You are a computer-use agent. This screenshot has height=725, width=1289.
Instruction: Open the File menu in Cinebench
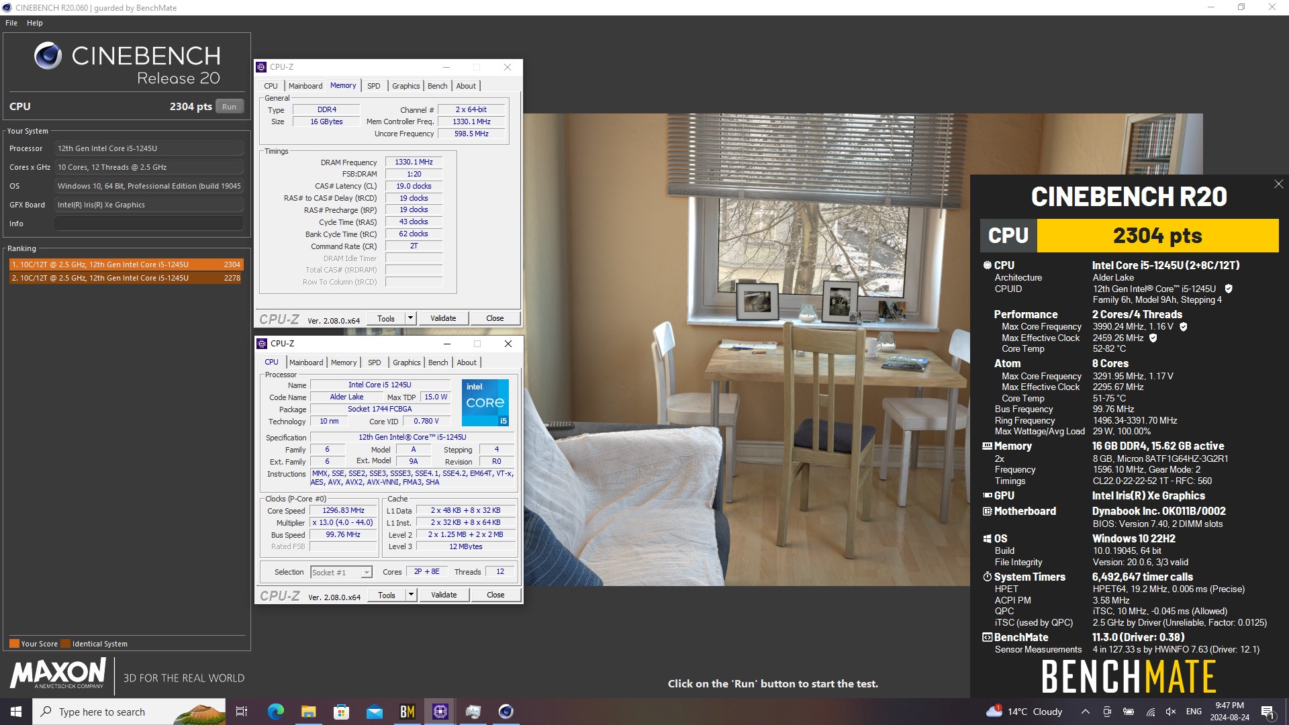[x=11, y=23]
